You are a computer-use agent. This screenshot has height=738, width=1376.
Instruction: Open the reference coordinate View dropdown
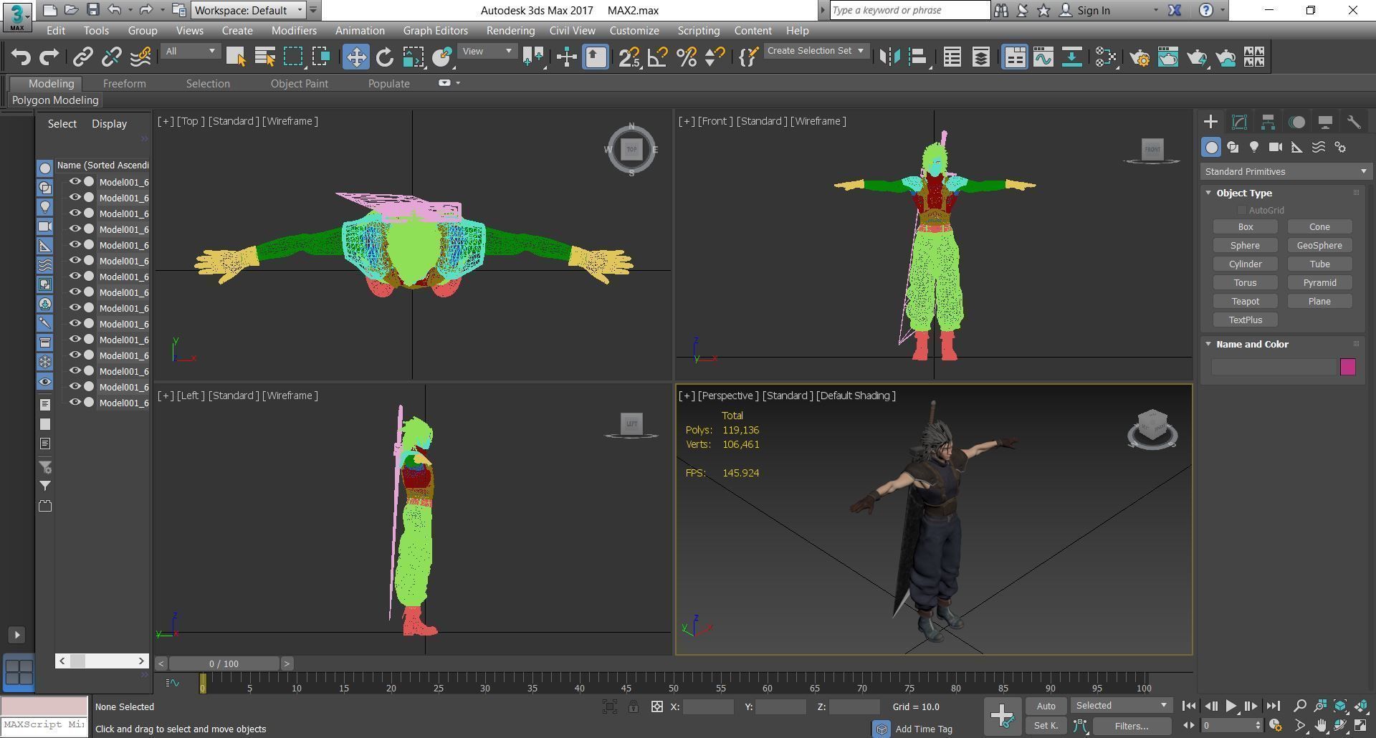tap(487, 52)
